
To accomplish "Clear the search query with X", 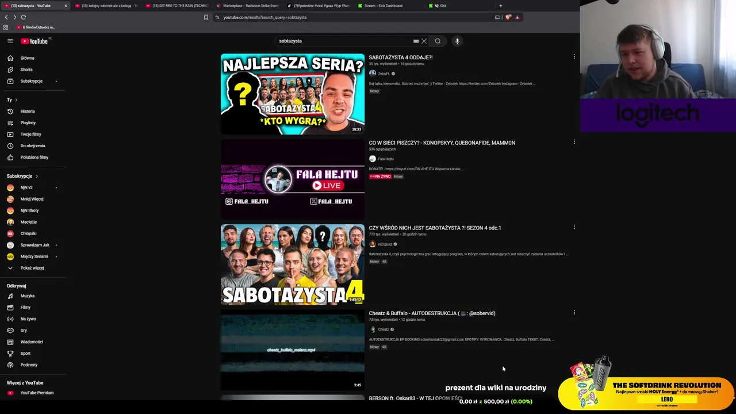I will pos(424,41).
